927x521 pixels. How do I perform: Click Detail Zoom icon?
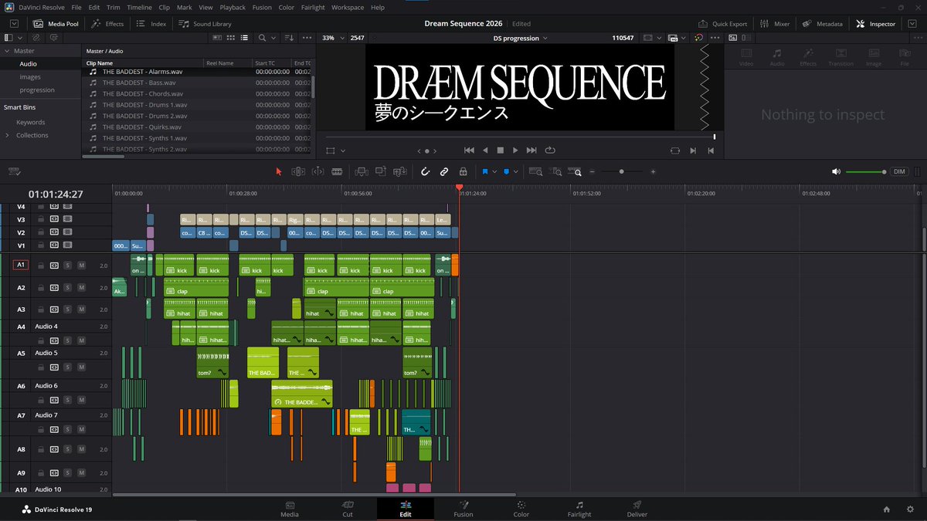(555, 171)
